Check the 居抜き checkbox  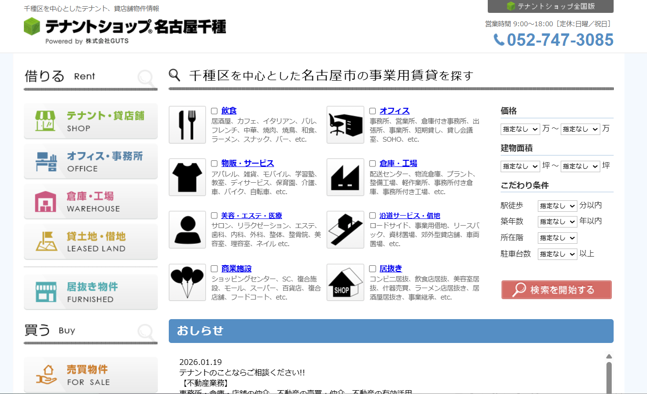(372, 268)
